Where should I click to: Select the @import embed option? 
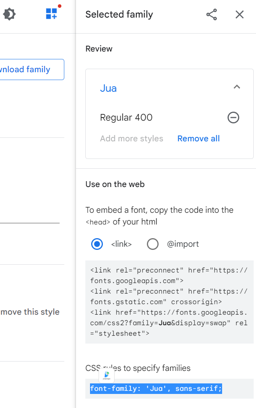click(153, 244)
